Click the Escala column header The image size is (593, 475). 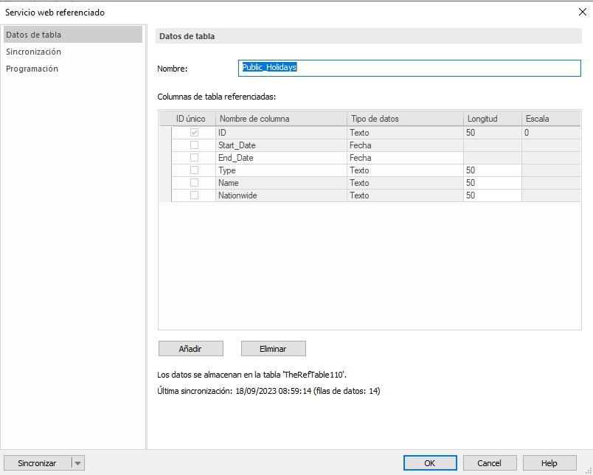551,119
